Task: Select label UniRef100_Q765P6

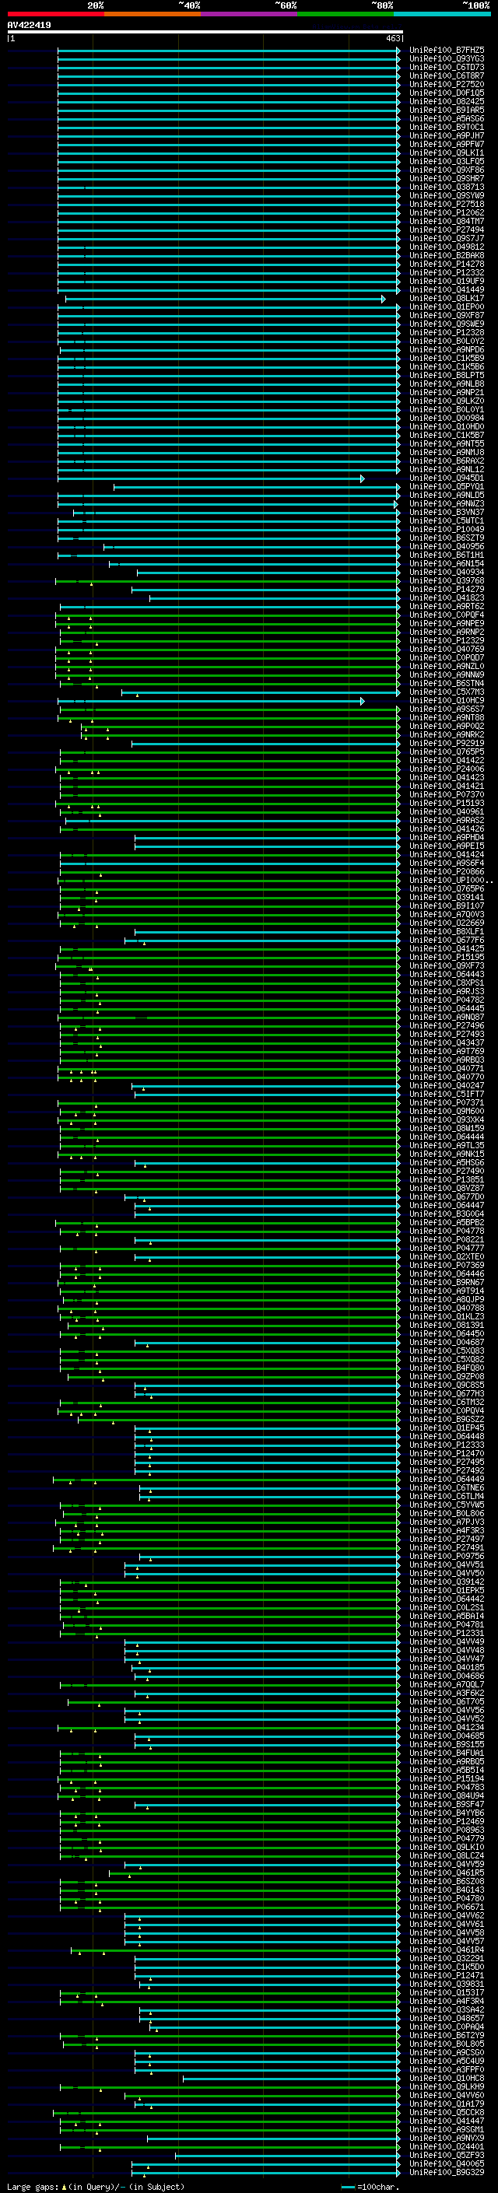Action: 446,888
